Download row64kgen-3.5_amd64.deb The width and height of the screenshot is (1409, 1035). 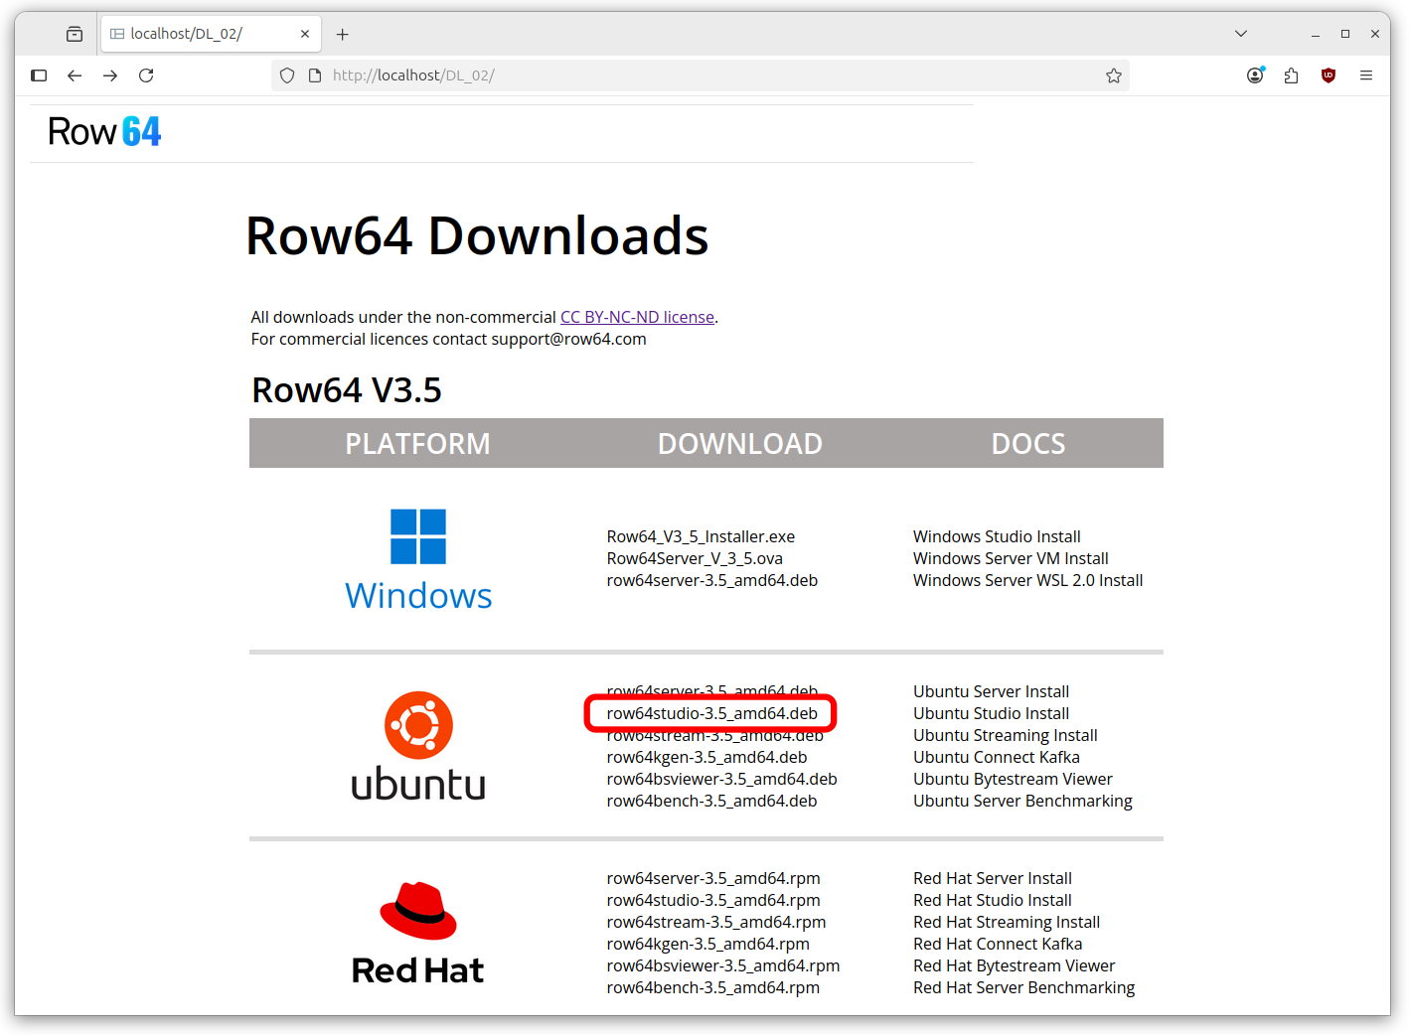coord(706,757)
